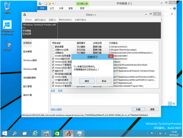Image resolution: width=183 pixels, height=138 pixels.
Task: Open Dism++ 帮助&支持(H) menu
Action: coord(65,20)
